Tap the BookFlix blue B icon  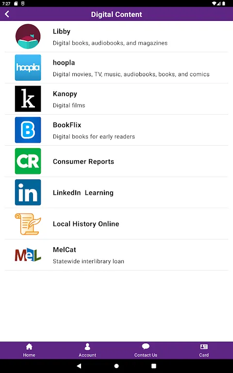click(x=28, y=130)
